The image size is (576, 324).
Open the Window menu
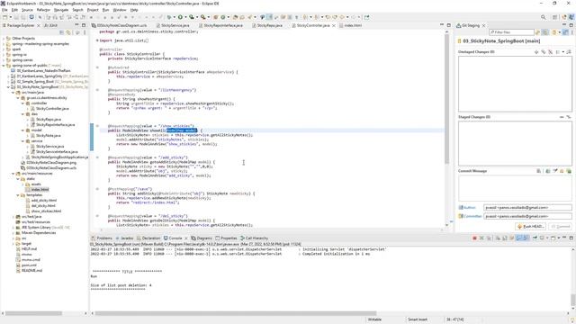[x=119, y=10]
